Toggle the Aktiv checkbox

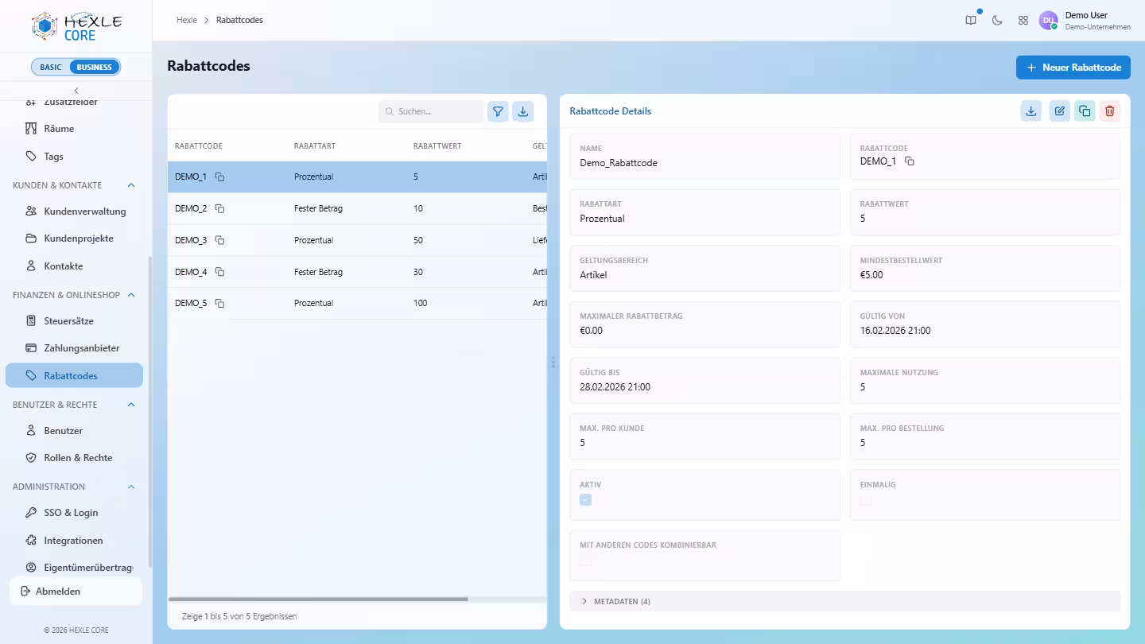(586, 500)
